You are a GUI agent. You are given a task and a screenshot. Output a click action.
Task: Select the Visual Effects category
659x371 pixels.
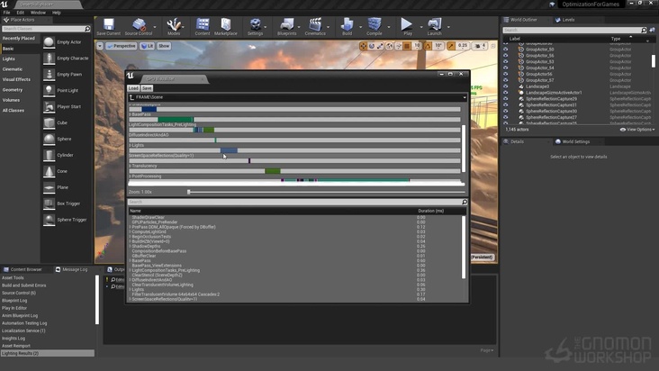(x=16, y=79)
